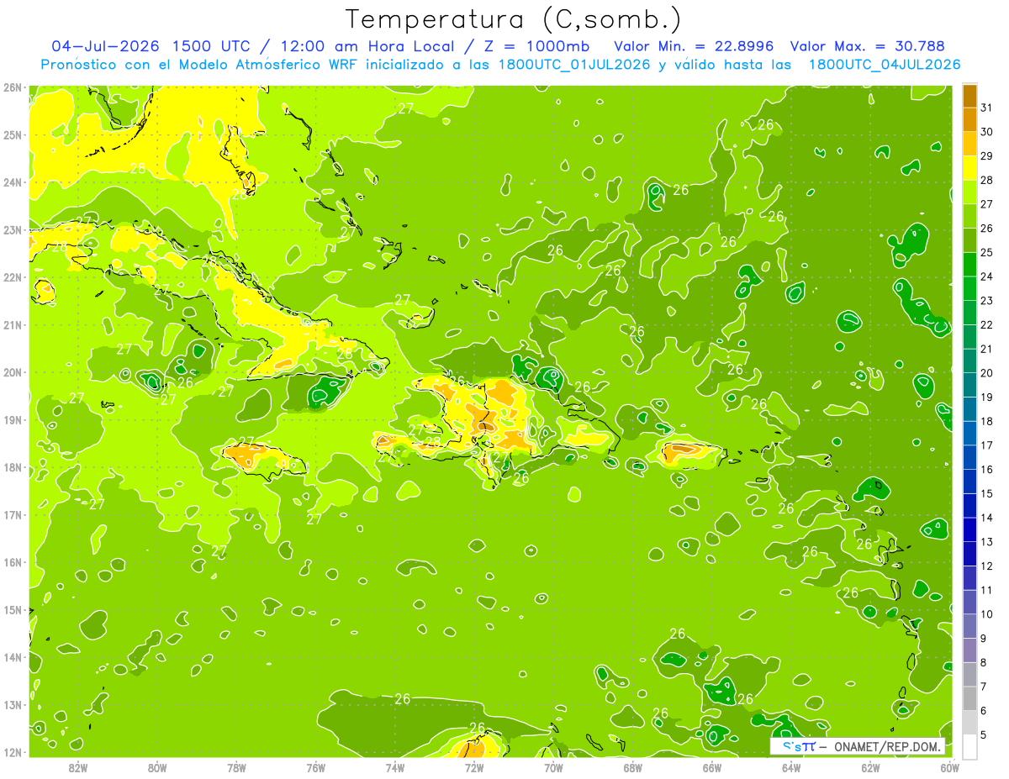Click the 15N latitude axis label
The image size is (1009, 779).
pos(12,609)
